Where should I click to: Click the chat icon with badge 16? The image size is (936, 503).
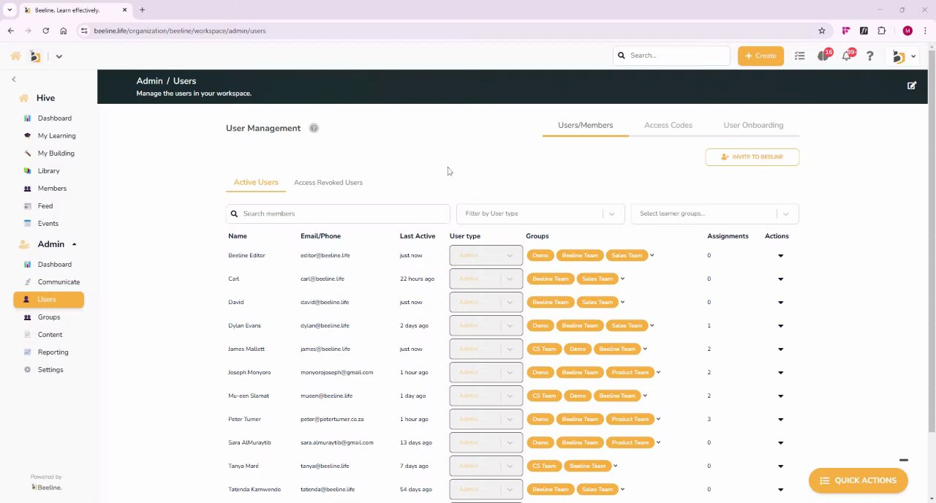tap(824, 56)
